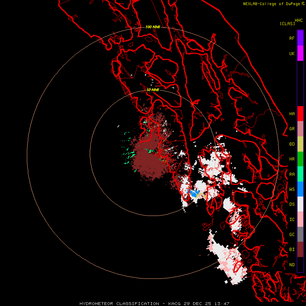
Task: Click the '[CLAS]' legend header
Action: pyautogui.click(x=287, y=23)
